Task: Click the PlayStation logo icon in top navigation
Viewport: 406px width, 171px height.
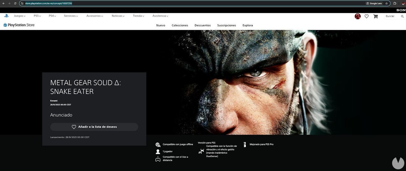Action: [6, 16]
